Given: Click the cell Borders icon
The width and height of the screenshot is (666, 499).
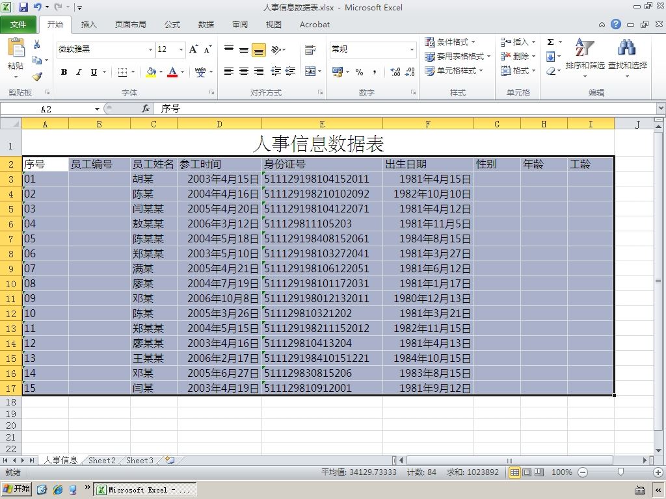Looking at the screenshot, I should pyautogui.click(x=122, y=72).
